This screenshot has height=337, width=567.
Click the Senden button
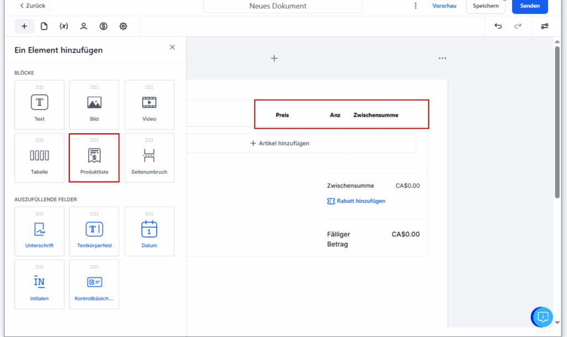coord(530,6)
